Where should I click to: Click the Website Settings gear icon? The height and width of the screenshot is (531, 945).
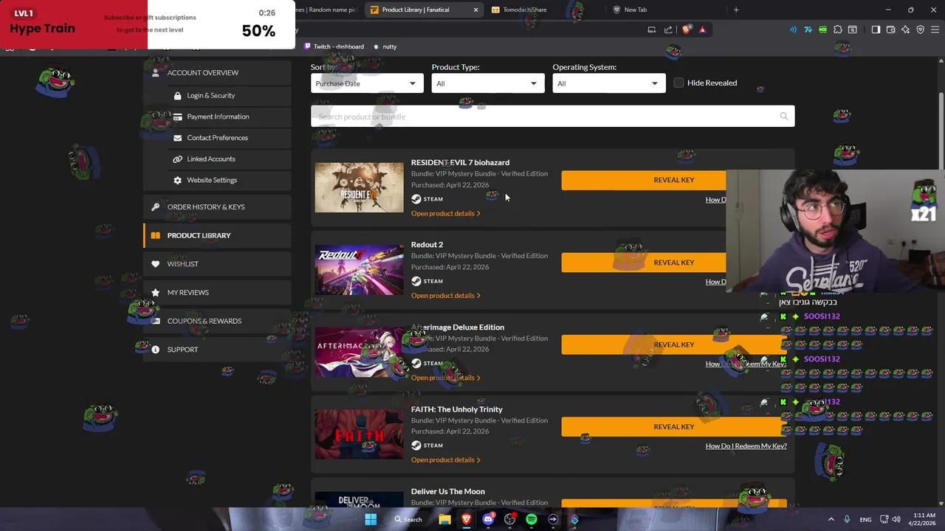click(177, 180)
